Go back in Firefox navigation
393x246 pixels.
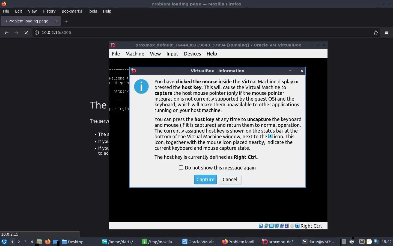[7, 33]
